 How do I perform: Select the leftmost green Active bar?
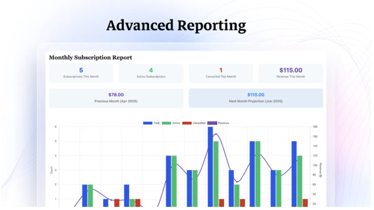(x=90, y=195)
